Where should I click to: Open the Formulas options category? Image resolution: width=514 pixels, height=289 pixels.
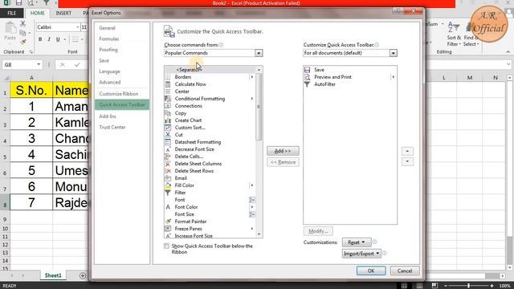[109, 39]
